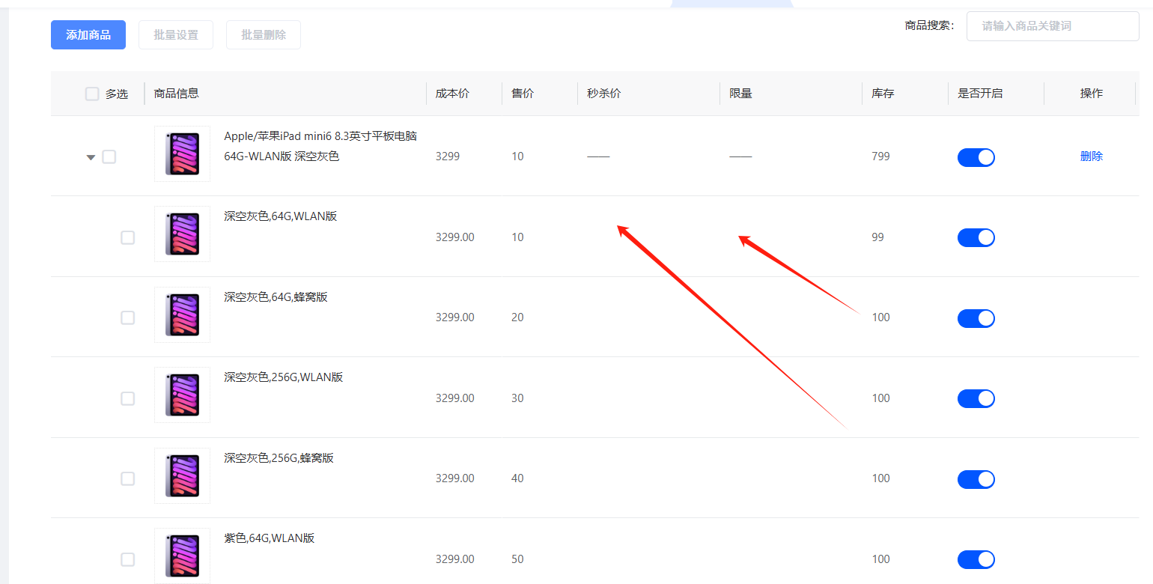Collapse the Apple/苹果iPad mini6 product row
Image resolution: width=1153 pixels, height=584 pixels.
pyautogui.click(x=91, y=157)
